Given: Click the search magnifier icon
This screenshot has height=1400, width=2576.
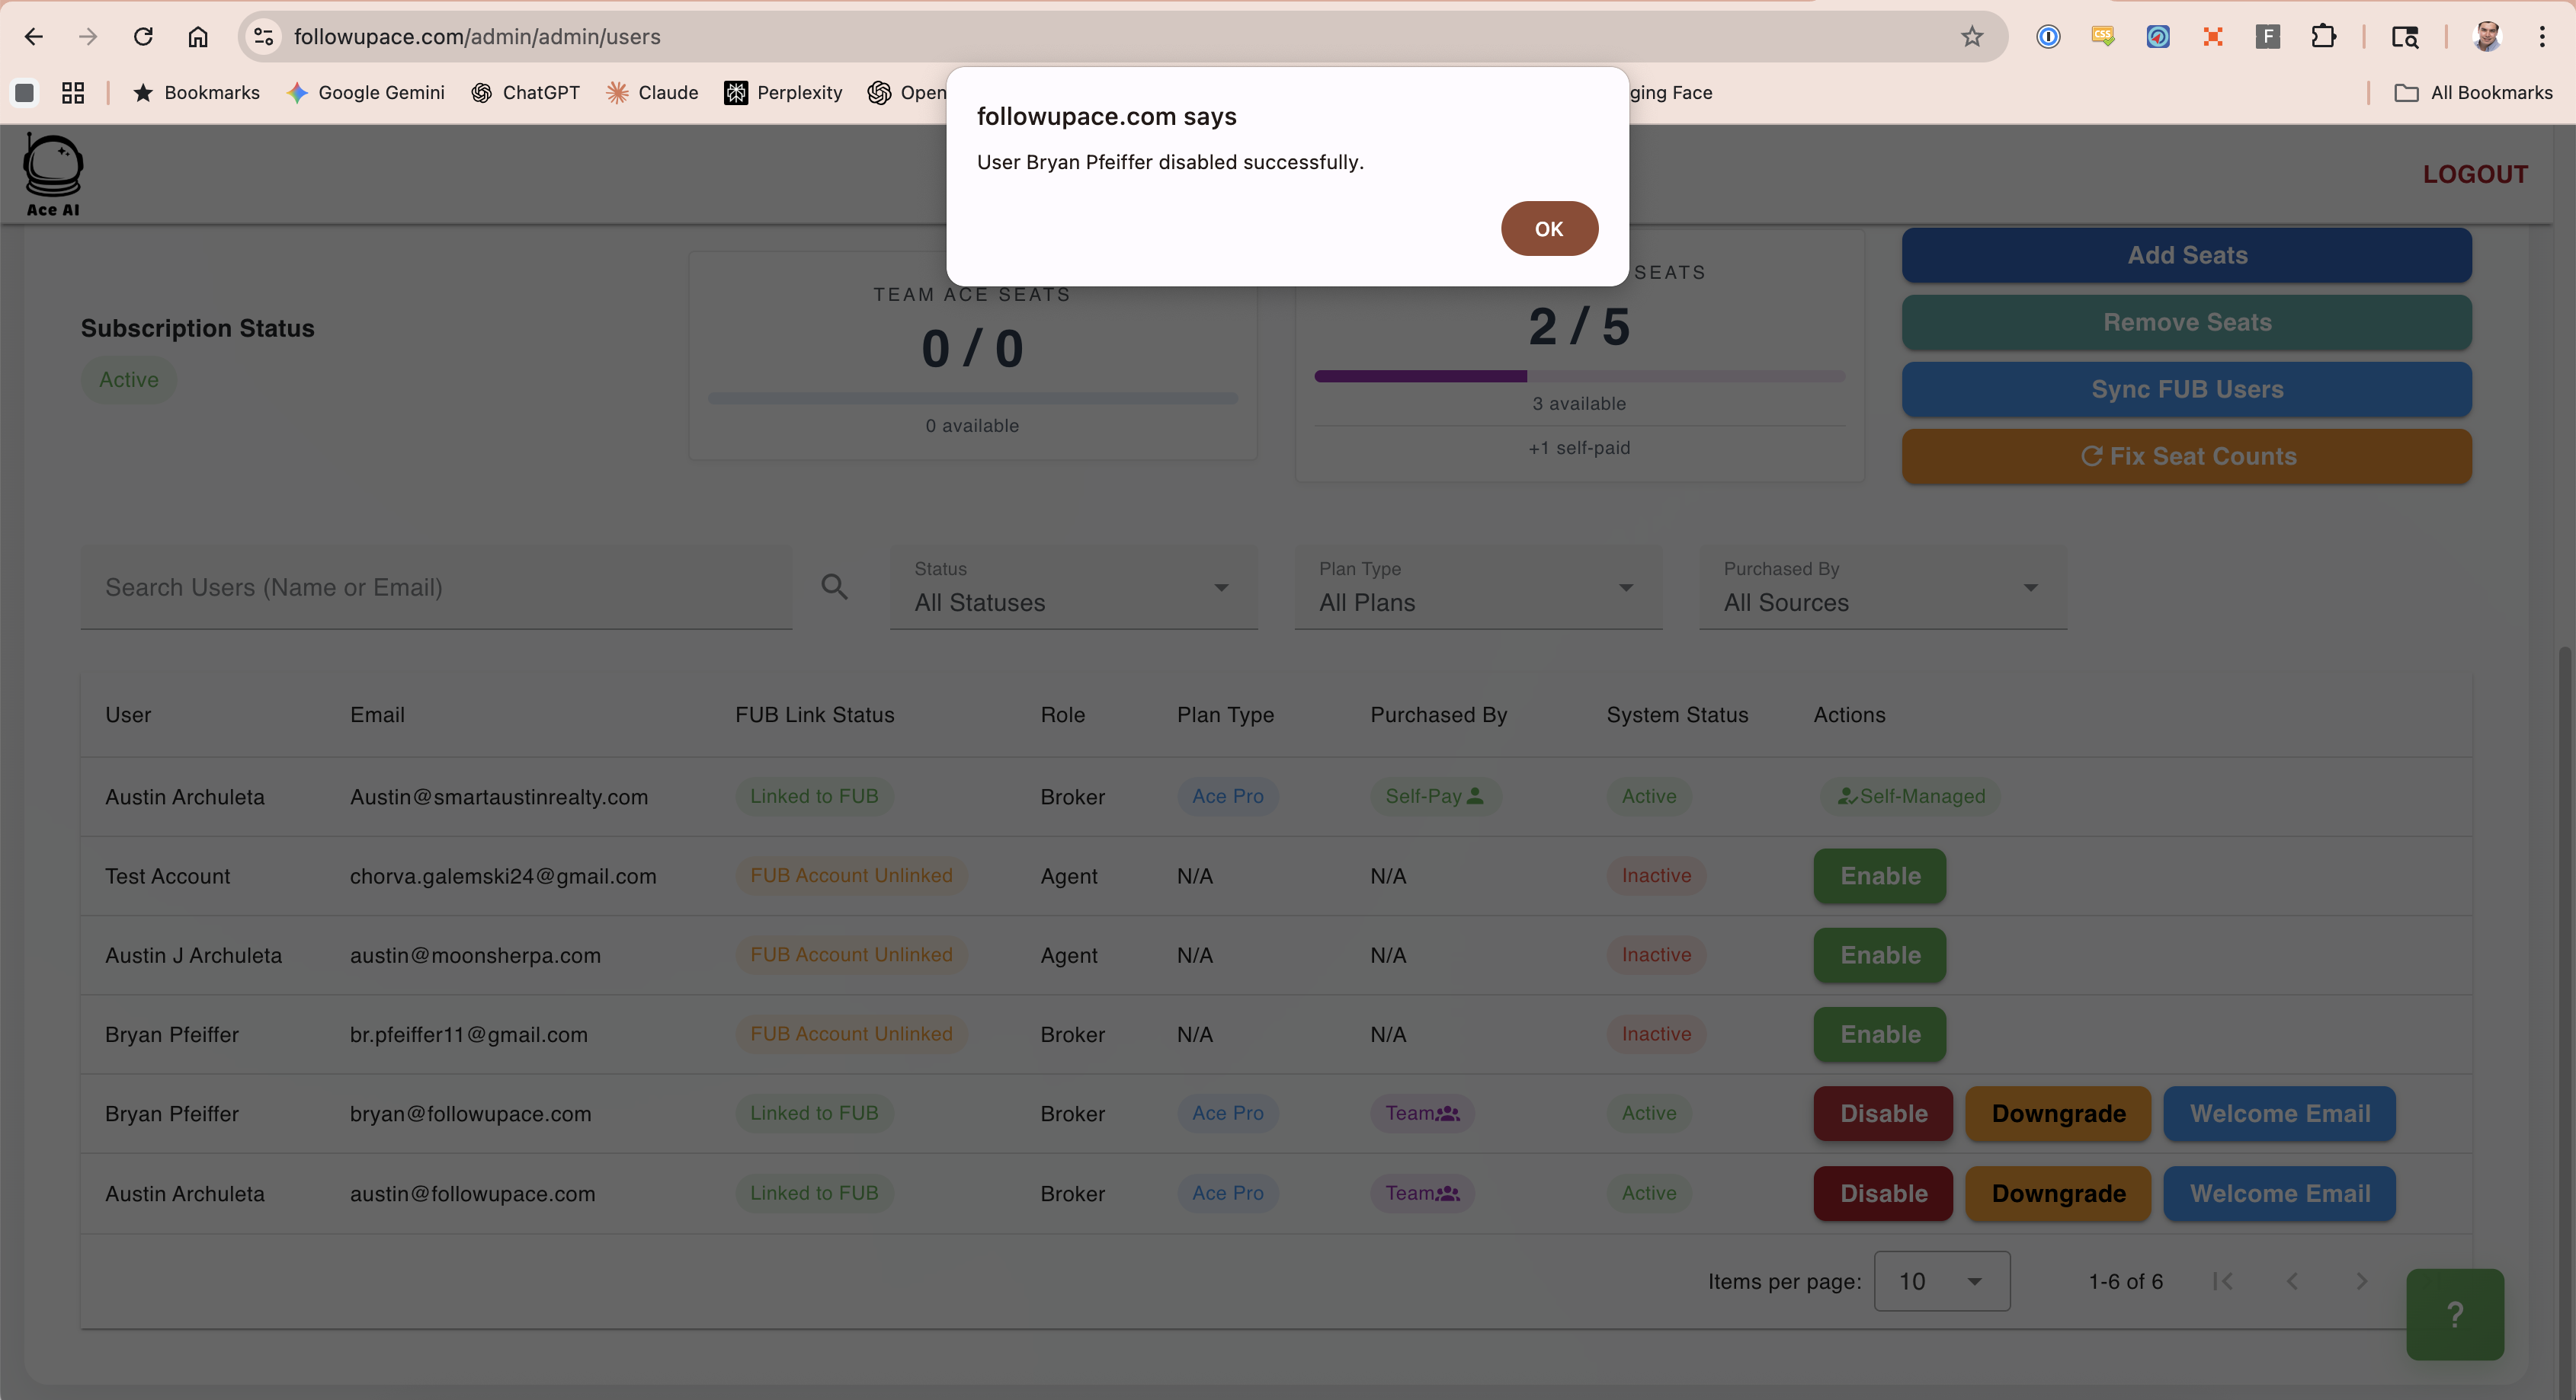Looking at the screenshot, I should 834,587.
